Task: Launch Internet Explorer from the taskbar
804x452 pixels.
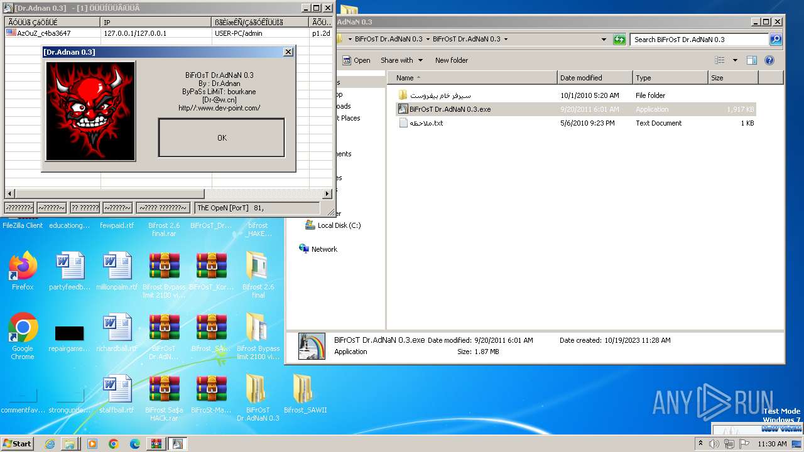Action: 50,444
